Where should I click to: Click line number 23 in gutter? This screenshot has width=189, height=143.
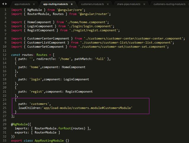click(5, 100)
